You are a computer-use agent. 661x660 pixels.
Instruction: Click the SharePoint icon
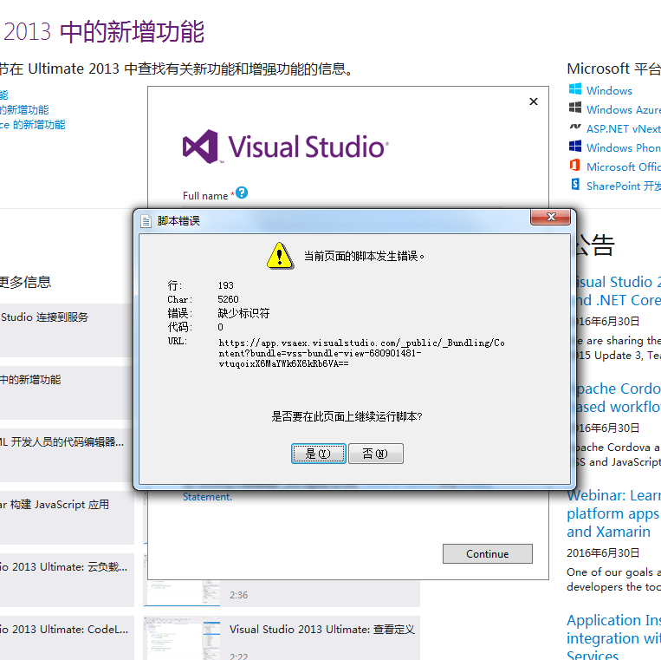click(x=575, y=184)
